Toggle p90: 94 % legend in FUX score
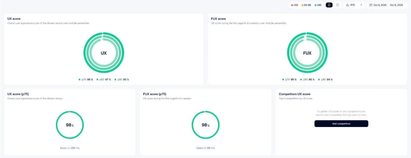 [x=325, y=79]
